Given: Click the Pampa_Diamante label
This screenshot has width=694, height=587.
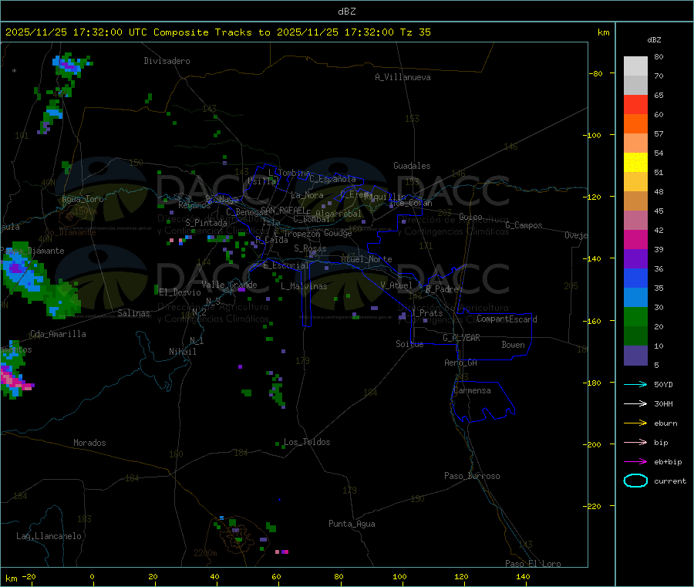Looking at the screenshot, I should (x=32, y=251).
